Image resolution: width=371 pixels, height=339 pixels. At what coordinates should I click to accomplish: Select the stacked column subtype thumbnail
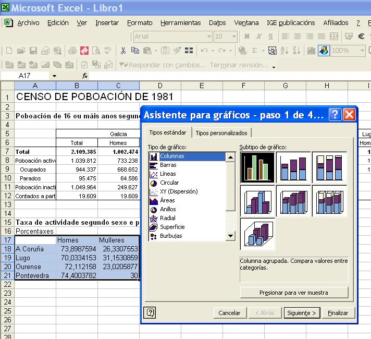tap(293, 168)
